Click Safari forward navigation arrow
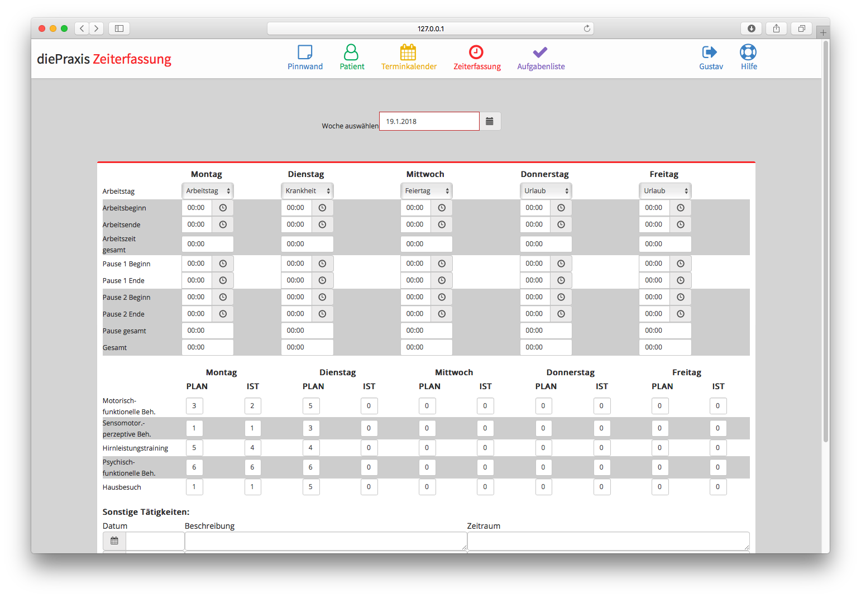The width and height of the screenshot is (861, 598). (97, 28)
